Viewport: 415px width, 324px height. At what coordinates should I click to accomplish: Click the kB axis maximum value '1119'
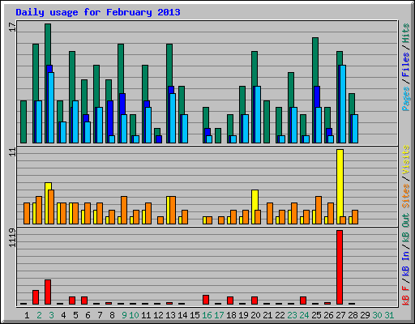tap(12, 237)
